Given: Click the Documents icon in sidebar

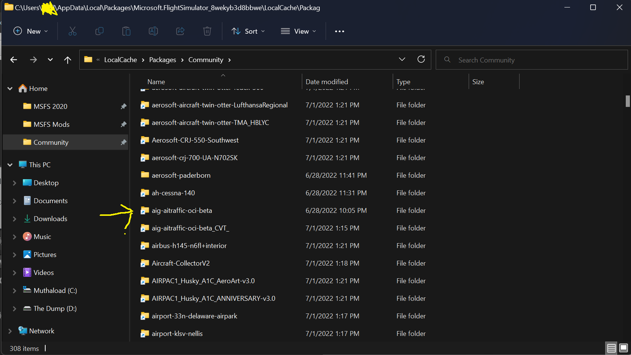Looking at the screenshot, I should point(27,201).
